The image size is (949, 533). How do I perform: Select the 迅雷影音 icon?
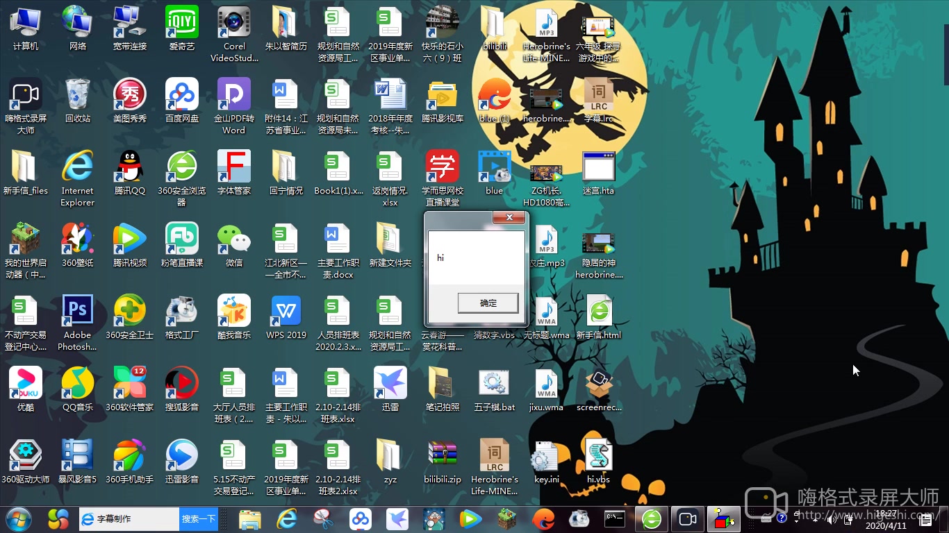182,462
